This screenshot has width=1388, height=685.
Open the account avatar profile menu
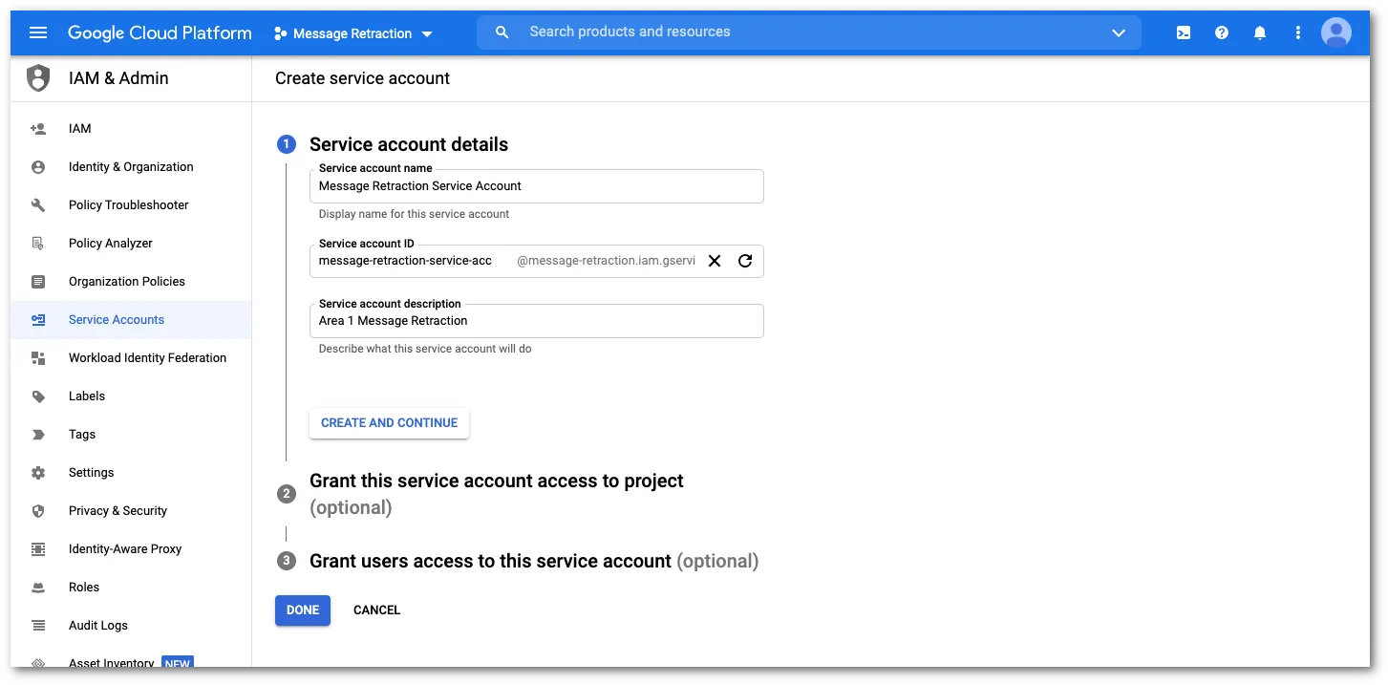[1335, 32]
